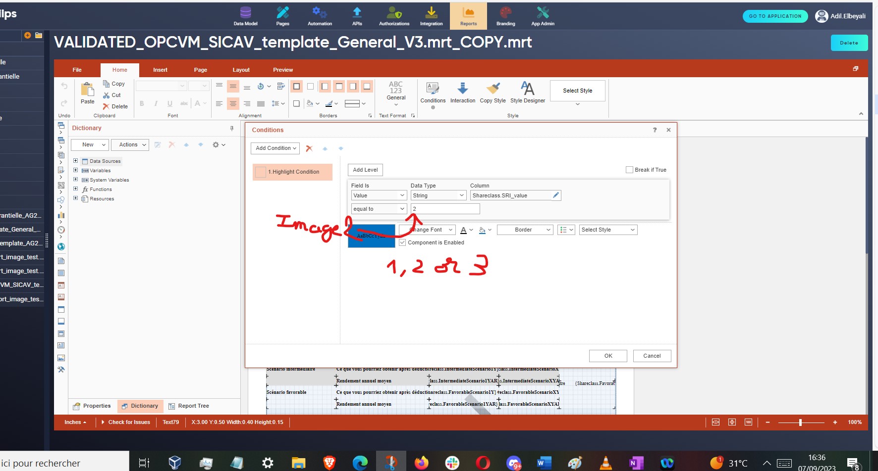Click the Paste icon in Clipboard
This screenshot has height=471, width=878.
[x=87, y=89]
